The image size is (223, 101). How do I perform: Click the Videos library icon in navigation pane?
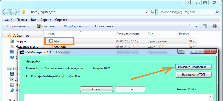(x=12, y=74)
